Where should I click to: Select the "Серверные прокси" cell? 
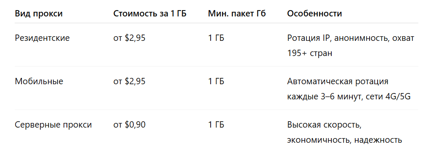coord(53,125)
